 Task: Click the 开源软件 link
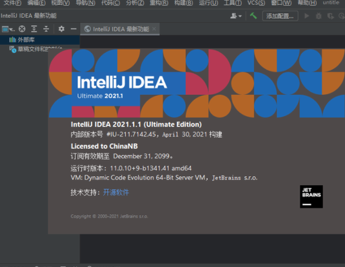click(116, 192)
